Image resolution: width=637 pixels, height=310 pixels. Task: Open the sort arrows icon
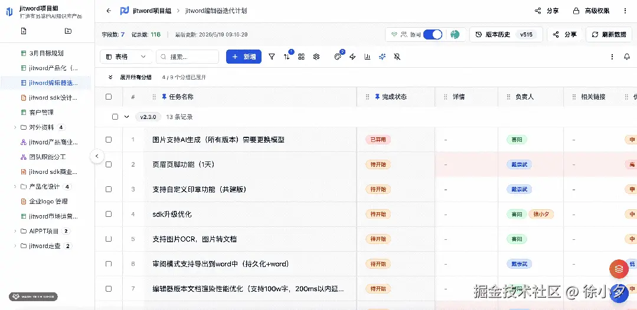287,57
